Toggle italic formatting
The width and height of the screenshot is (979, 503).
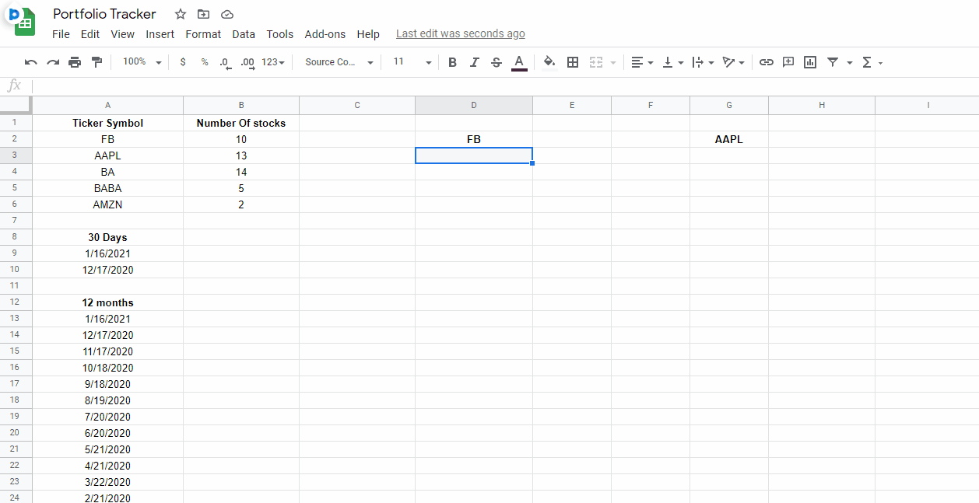point(475,62)
